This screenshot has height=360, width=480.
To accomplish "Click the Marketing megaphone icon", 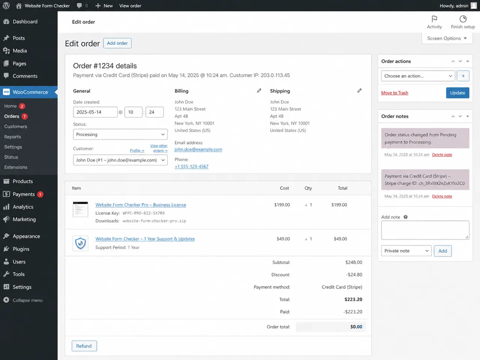I will click(x=6, y=219).
